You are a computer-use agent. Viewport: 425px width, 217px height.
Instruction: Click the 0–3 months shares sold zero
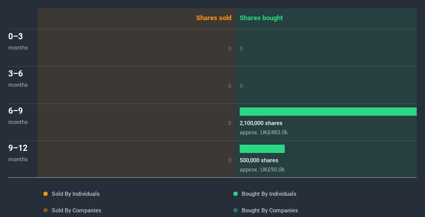(x=230, y=49)
